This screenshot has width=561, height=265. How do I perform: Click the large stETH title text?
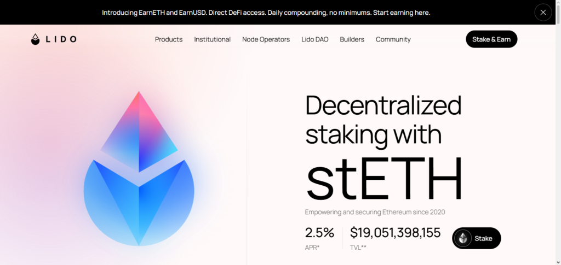[x=383, y=179]
